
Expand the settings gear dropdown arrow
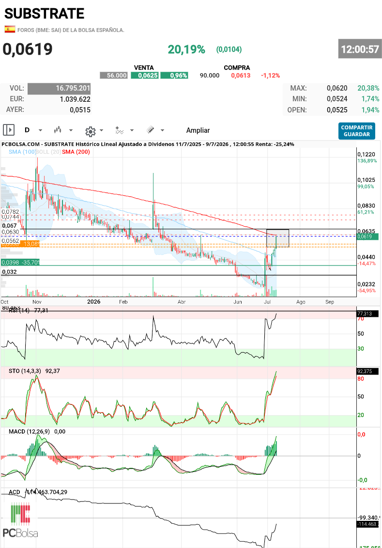point(102,130)
